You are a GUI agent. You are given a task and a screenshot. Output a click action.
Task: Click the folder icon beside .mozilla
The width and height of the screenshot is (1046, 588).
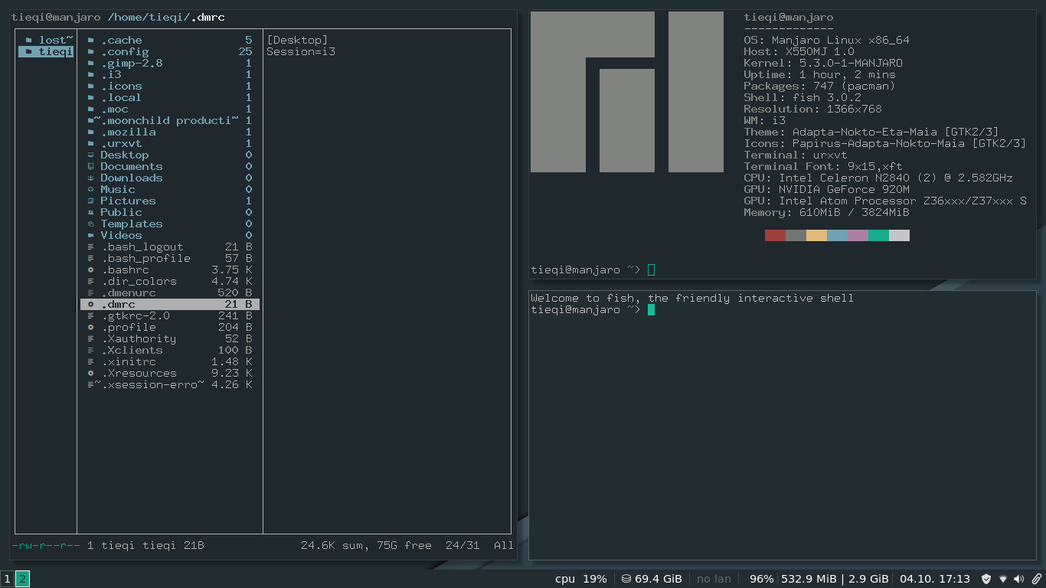pos(91,132)
